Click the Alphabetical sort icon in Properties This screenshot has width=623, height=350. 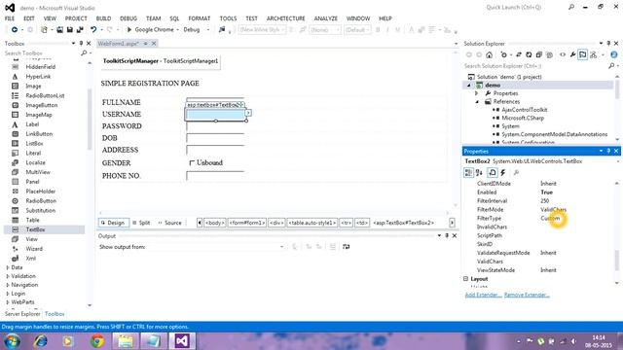479,173
